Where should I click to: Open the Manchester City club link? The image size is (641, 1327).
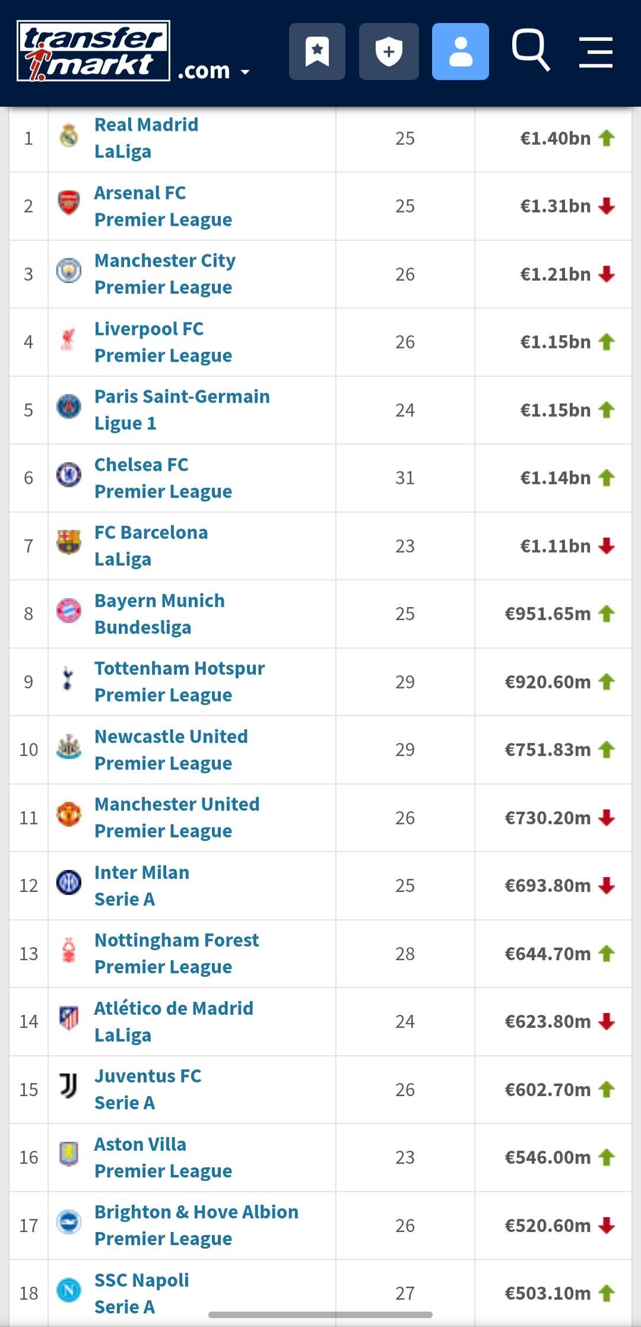pos(165,261)
